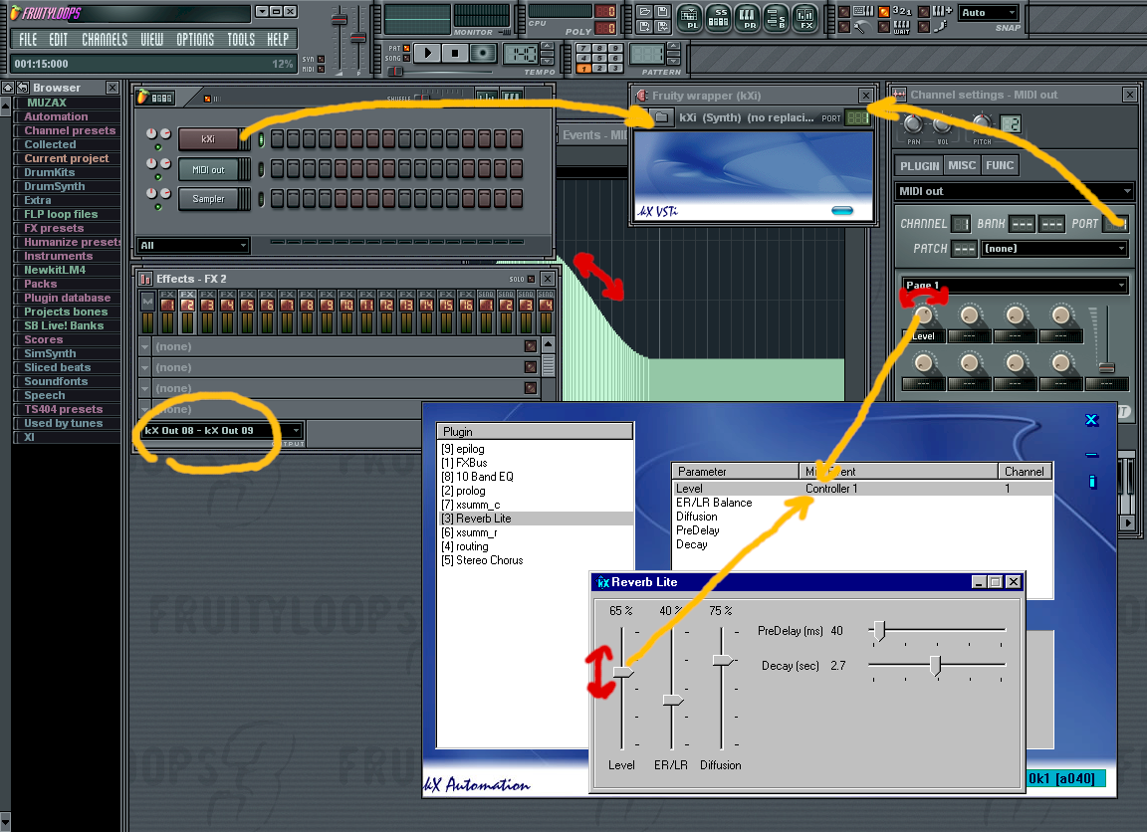Click the kXi channel button
Image resolution: width=1147 pixels, height=832 pixels.
208,139
